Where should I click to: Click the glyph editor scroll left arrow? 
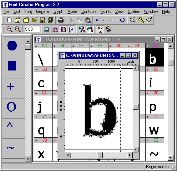coord(68,155)
